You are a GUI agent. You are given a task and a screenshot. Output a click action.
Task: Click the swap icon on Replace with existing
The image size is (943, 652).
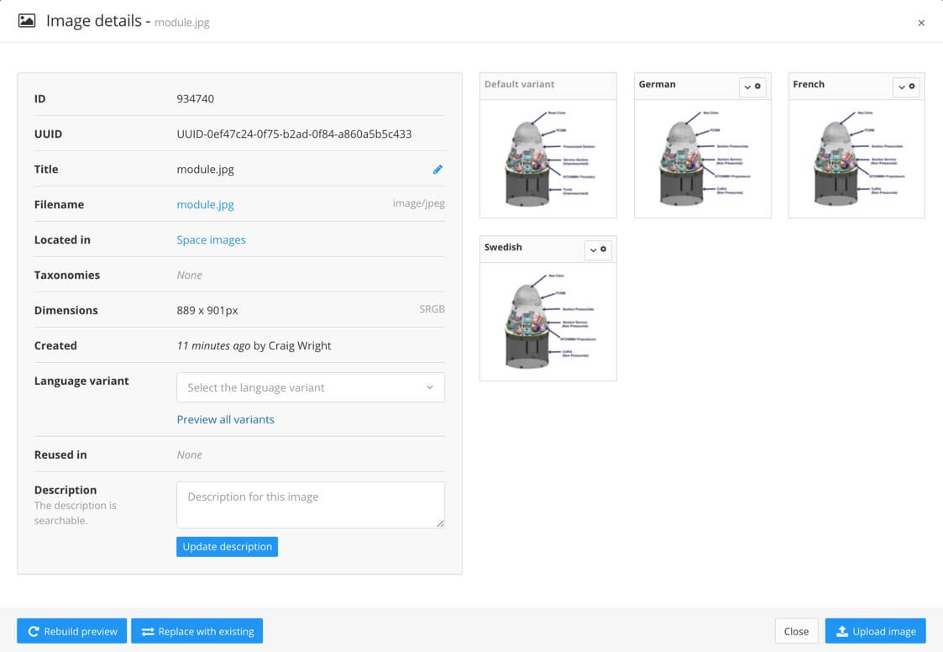coord(149,631)
